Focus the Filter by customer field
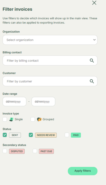The width and height of the screenshot is (106, 185). pos(50,81)
